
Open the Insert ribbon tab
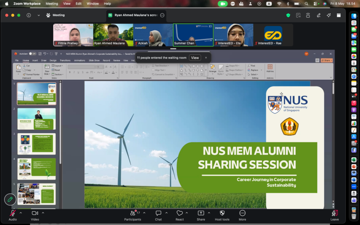pos(35,60)
